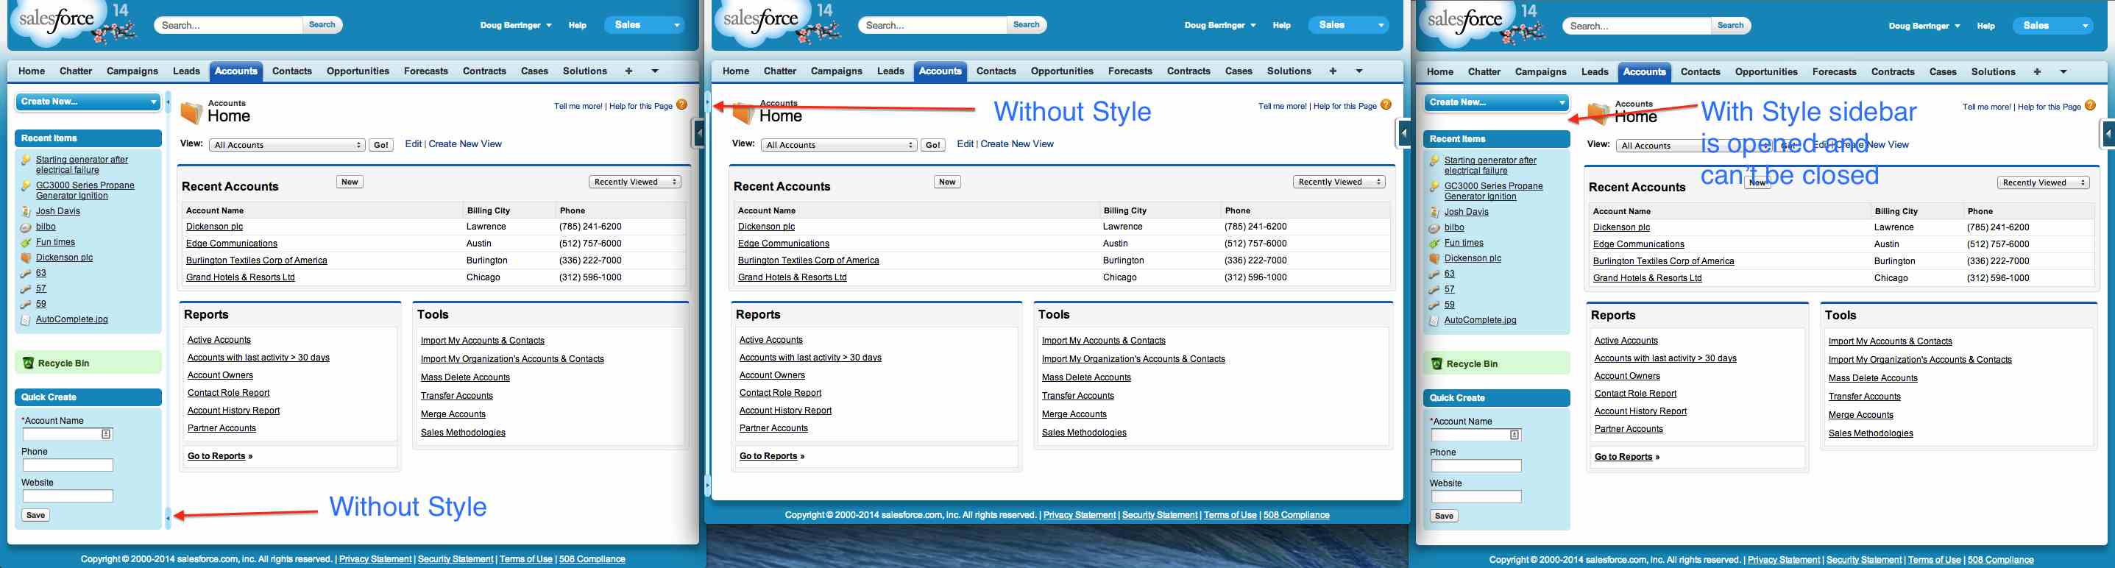Click Privacy Statement link in middle screenshot footer

[1079, 516]
